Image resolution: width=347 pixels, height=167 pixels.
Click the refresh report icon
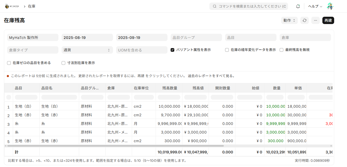304,20
